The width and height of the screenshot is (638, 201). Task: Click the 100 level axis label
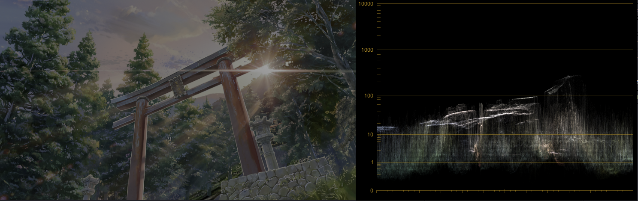pos(369,95)
